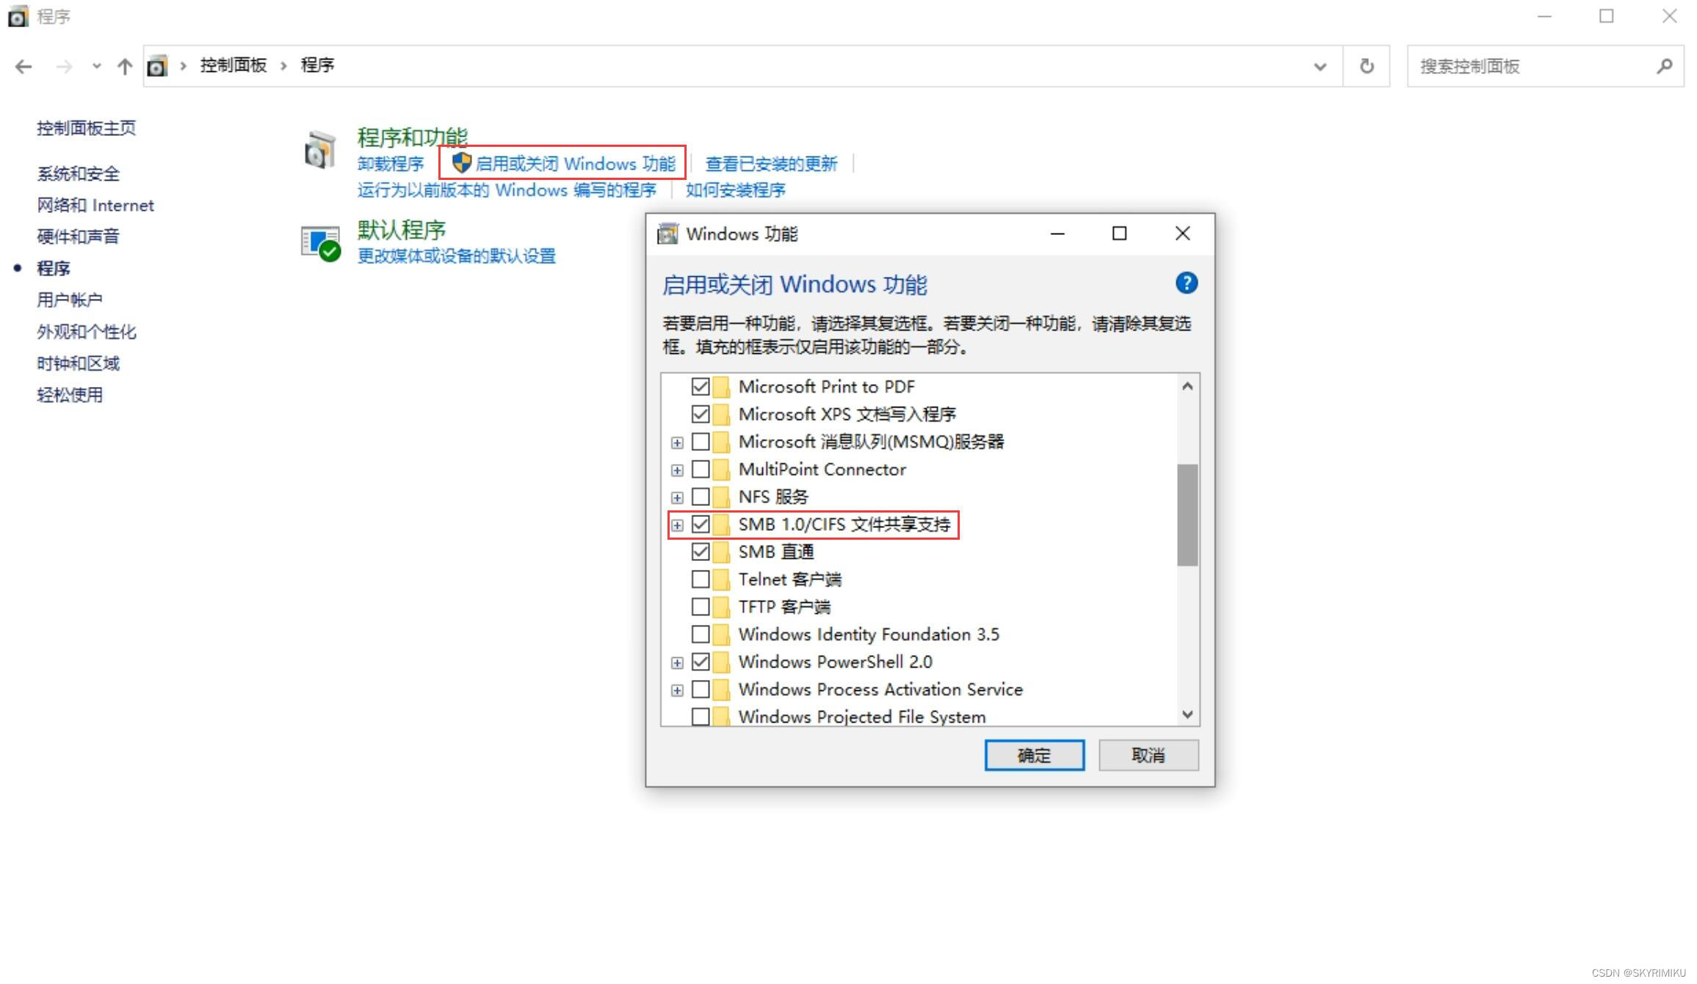Screen dimensions: 1697x984
Task: Enable SMB Direct sub-feature checkbox
Action: (699, 551)
